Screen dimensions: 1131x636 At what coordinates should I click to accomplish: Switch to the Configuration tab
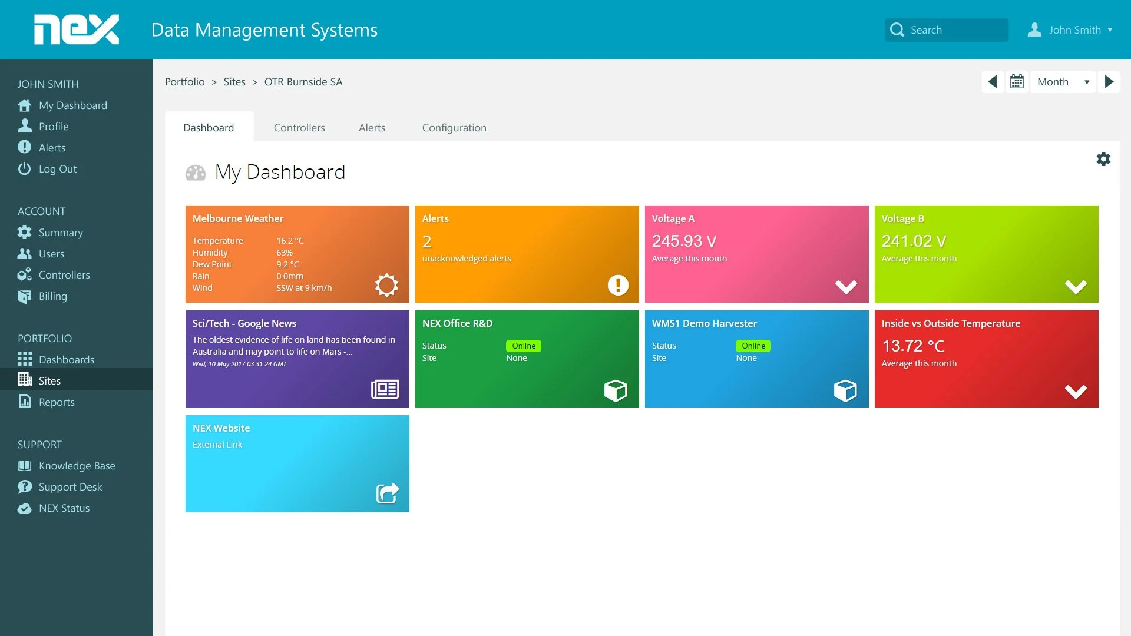pos(454,127)
